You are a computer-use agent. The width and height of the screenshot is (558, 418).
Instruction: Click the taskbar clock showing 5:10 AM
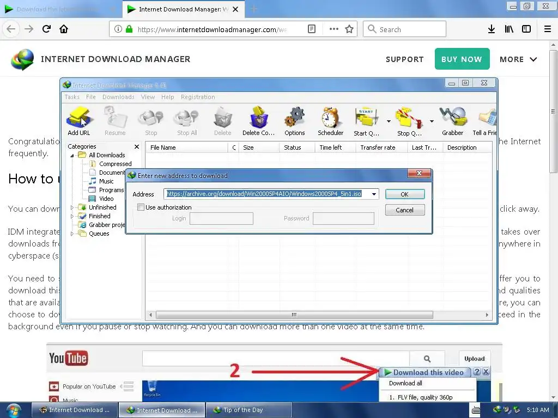tap(538, 410)
